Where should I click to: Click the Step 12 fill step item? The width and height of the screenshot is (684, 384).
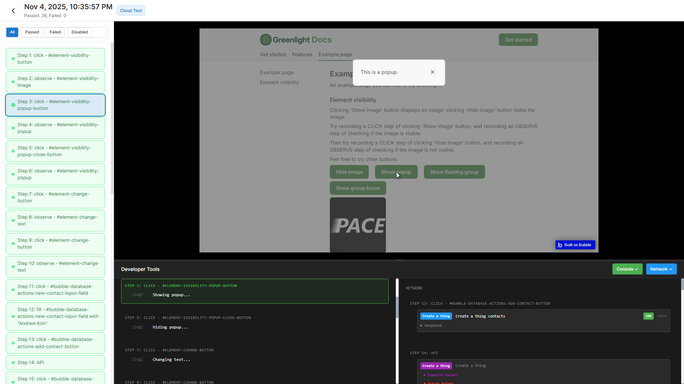(55, 316)
